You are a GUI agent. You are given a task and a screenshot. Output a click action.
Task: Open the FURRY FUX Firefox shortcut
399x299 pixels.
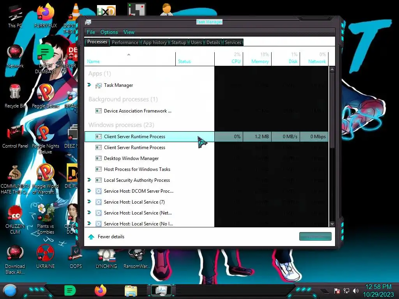[45, 16]
